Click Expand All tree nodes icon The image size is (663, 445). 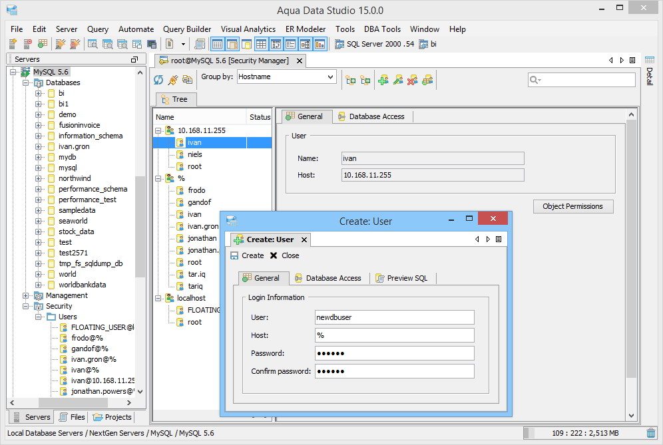pos(351,80)
